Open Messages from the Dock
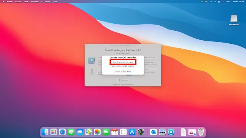 coord(71,132)
